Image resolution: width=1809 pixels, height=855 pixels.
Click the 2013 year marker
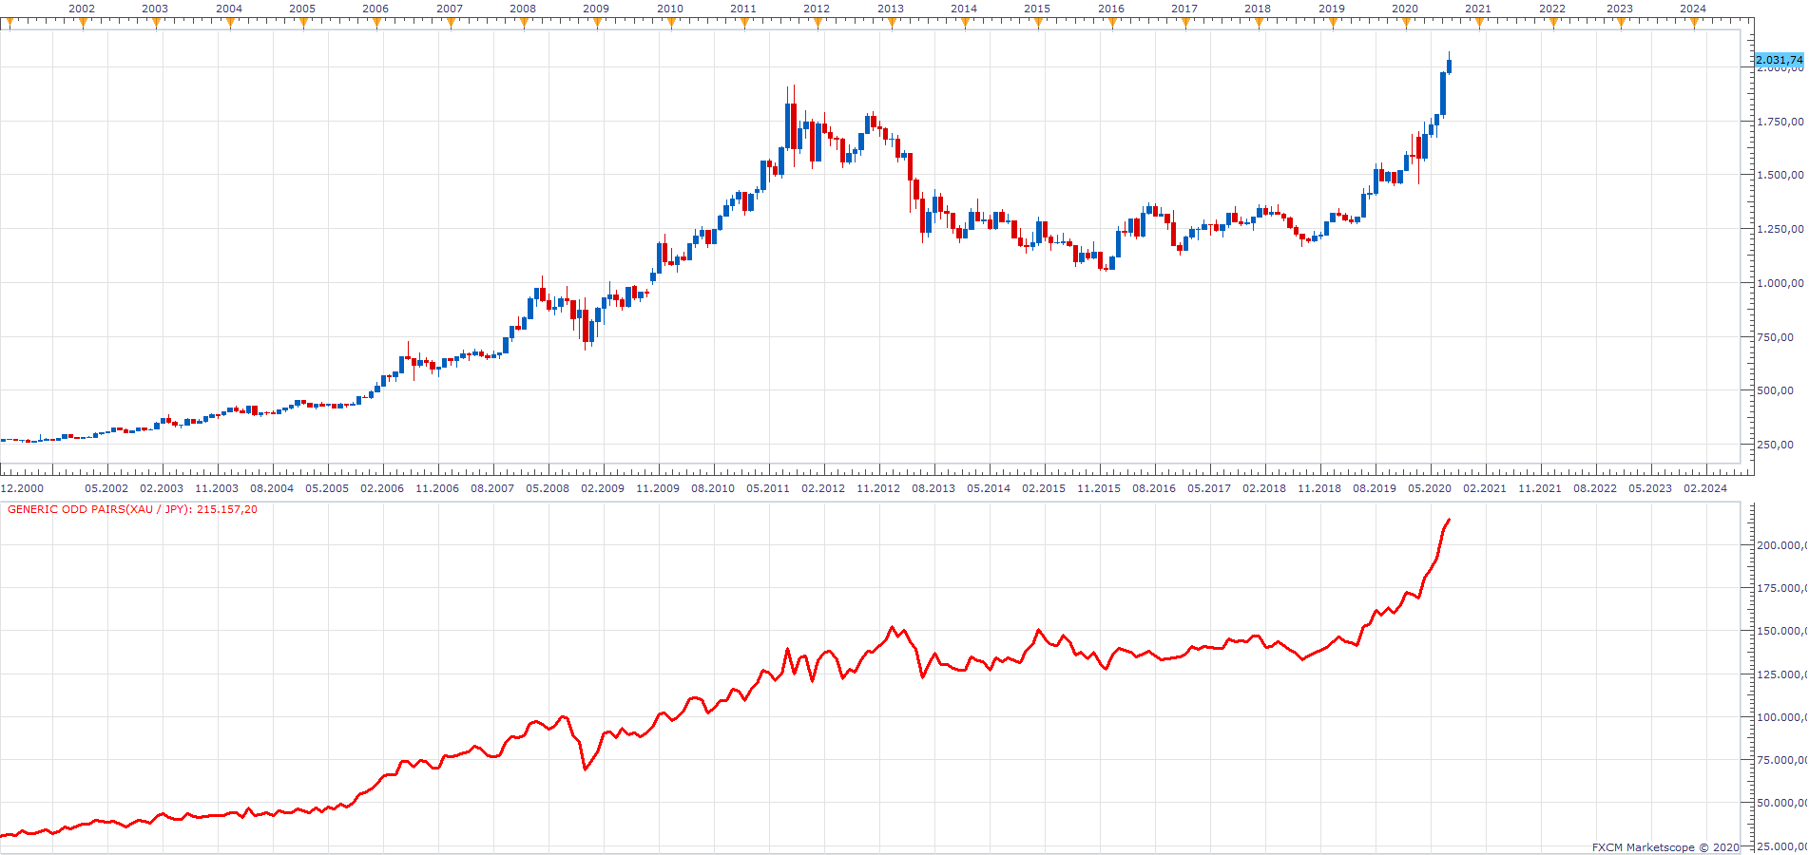pos(891,9)
